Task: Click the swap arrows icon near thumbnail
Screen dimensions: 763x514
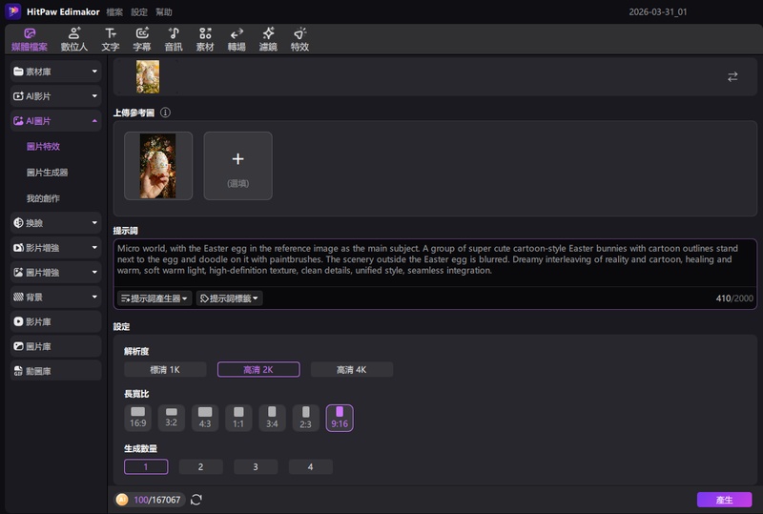Action: (x=732, y=77)
